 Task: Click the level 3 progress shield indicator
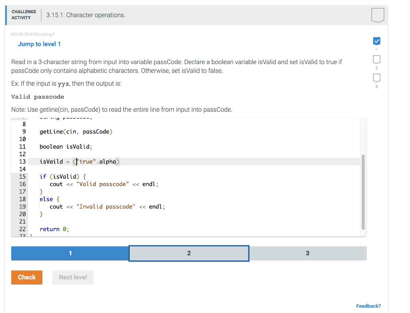tap(376, 78)
